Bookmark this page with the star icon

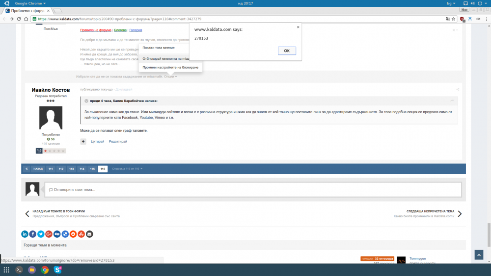pos(453,19)
